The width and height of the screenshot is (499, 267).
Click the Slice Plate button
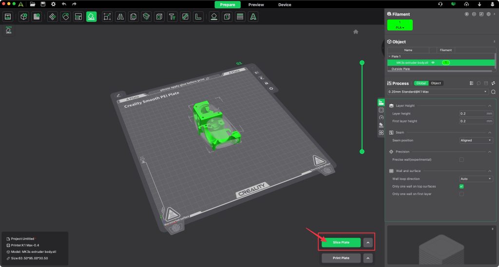tap(341, 242)
